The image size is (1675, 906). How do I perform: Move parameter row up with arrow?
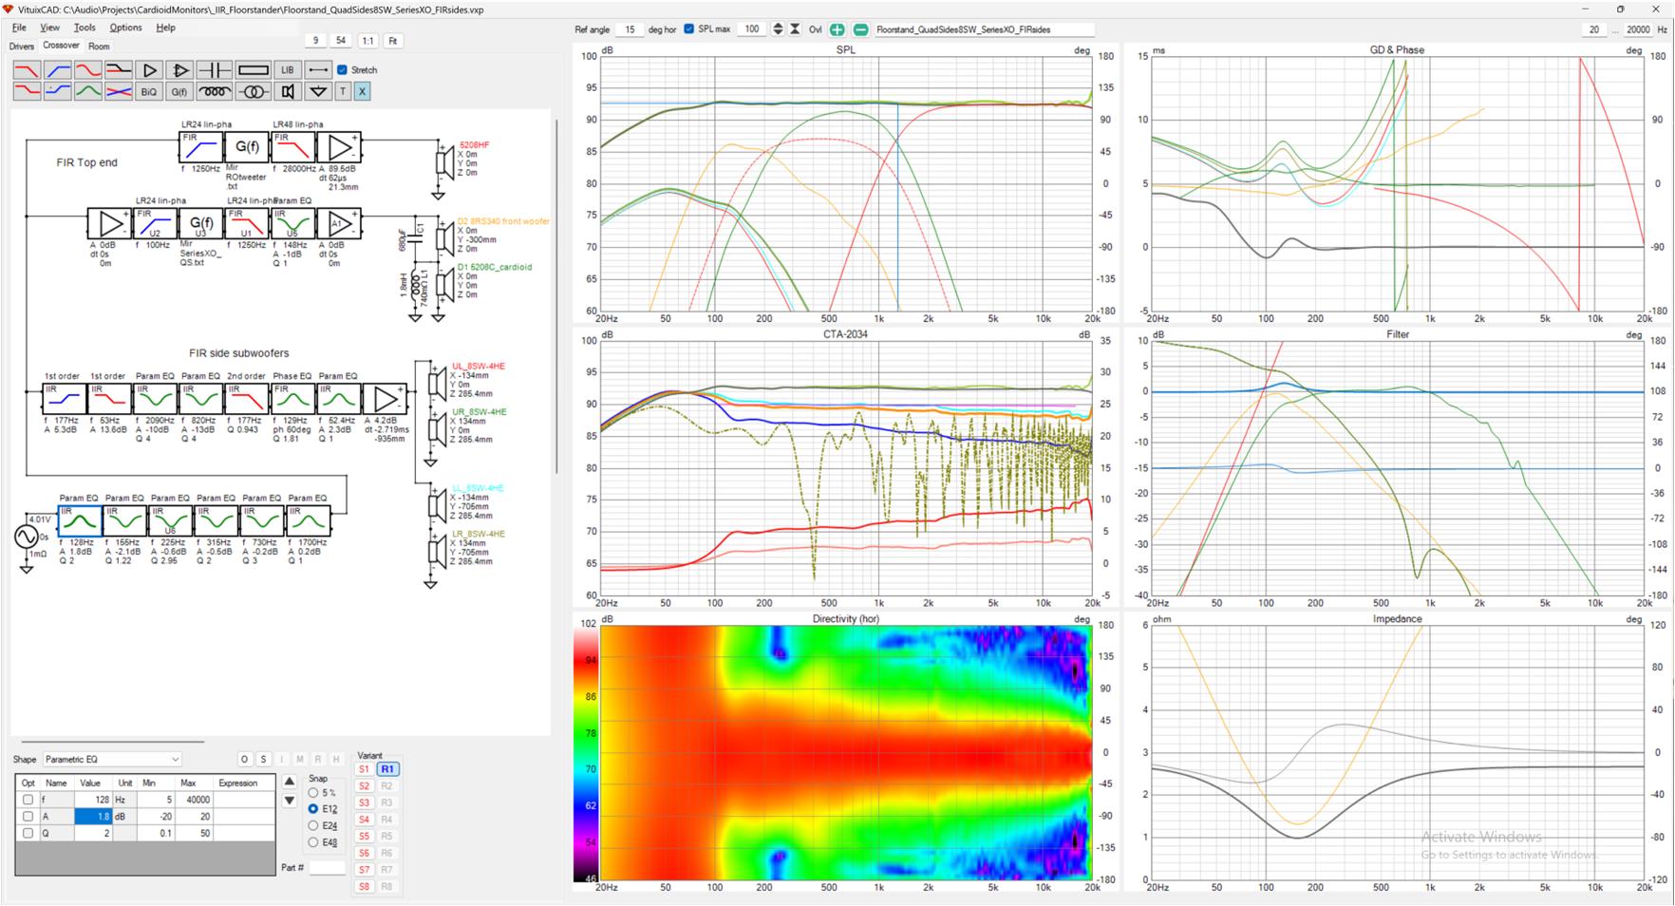(x=290, y=782)
